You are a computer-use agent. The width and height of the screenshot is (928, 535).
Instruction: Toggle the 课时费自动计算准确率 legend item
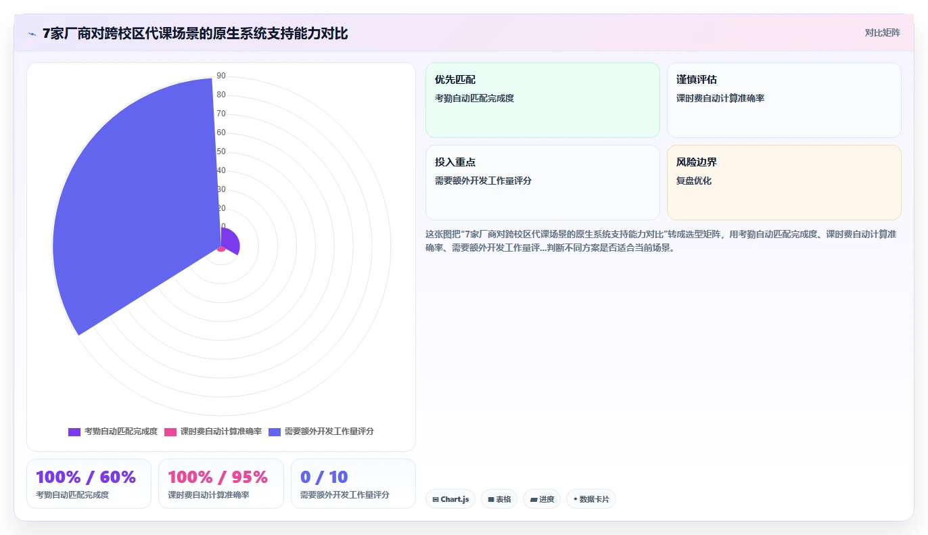[213, 432]
